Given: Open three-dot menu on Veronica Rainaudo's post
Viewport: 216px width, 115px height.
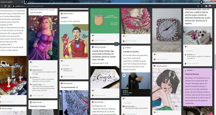Looking at the screenshot, I should 116,44.
